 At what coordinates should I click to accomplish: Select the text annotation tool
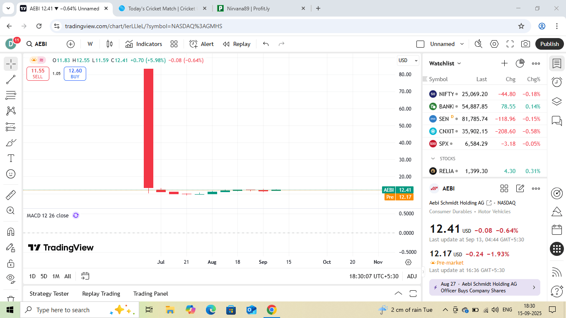11,158
